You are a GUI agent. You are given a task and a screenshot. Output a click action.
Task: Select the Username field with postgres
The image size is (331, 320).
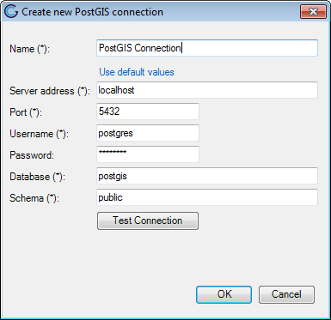pos(148,133)
